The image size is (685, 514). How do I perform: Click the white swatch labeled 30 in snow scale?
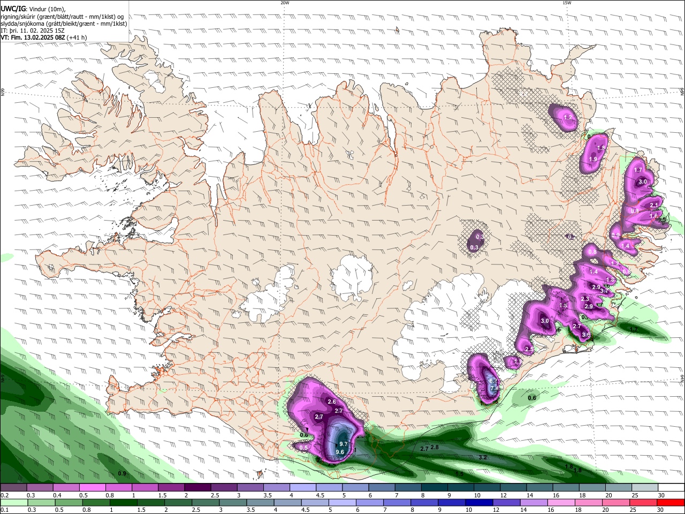point(671,488)
